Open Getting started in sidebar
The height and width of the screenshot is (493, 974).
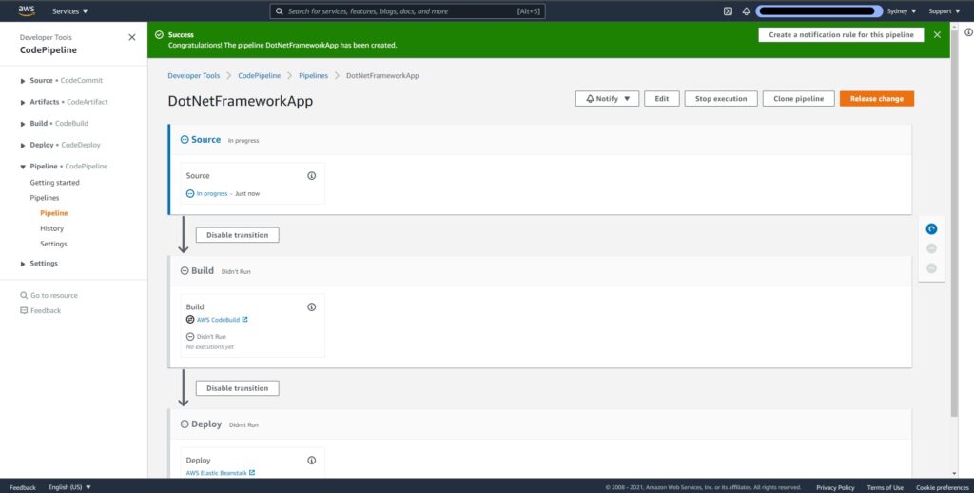point(54,183)
